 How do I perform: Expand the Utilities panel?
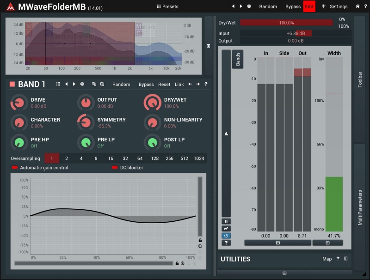[345, 259]
